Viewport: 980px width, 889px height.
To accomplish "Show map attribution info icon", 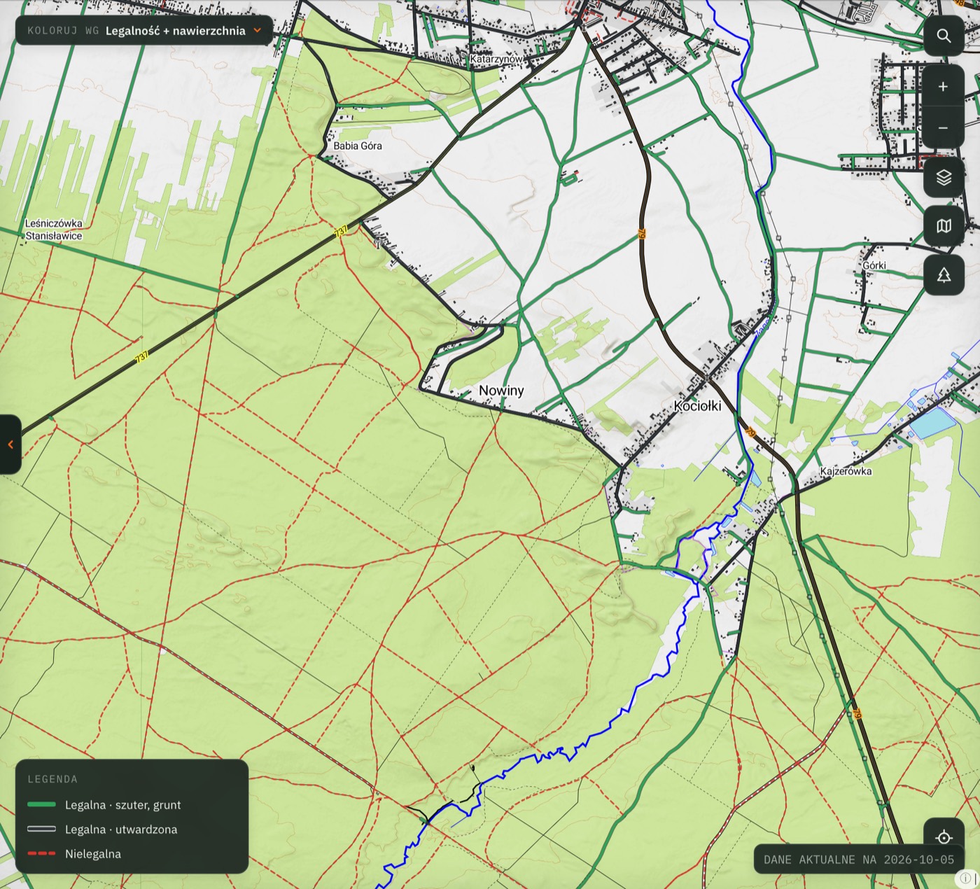I will (965, 878).
